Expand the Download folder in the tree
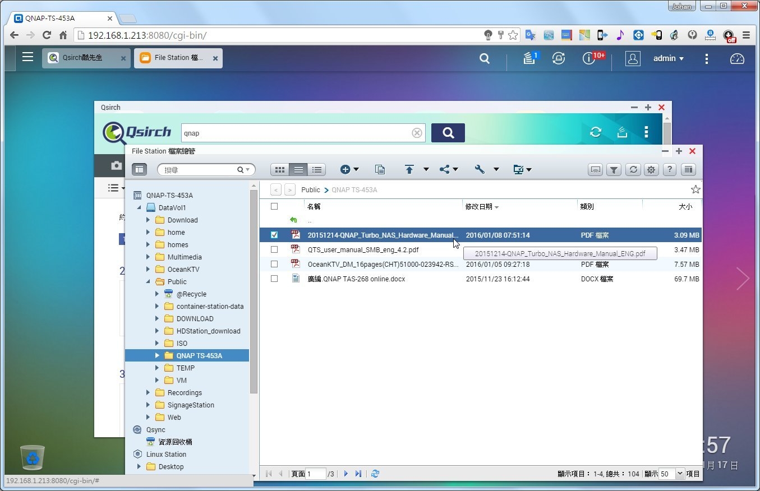The image size is (760, 491). (x=148, y=220)
